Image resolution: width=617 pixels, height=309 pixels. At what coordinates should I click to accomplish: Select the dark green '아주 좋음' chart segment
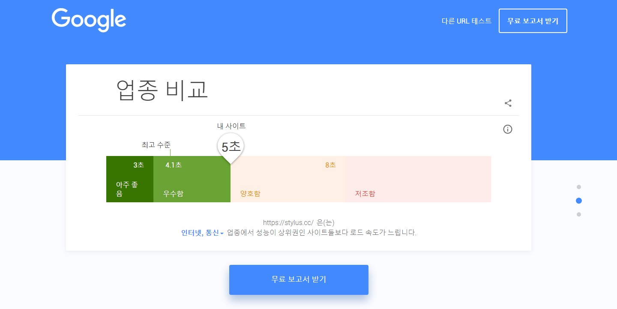(129, 179)
